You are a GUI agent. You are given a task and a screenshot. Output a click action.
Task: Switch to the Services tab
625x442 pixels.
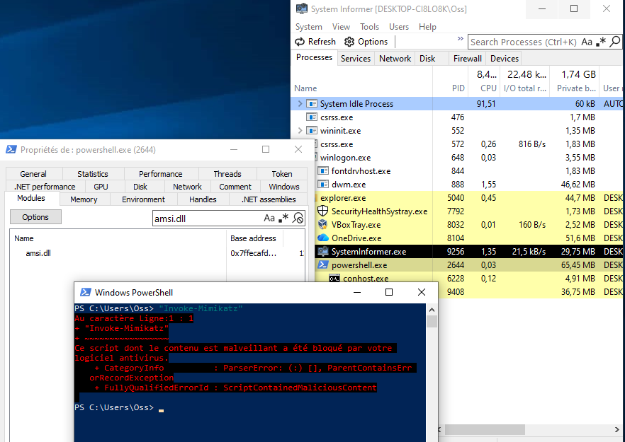point(356,59)
